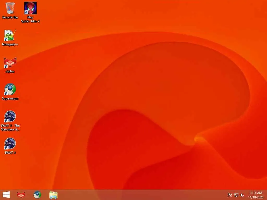Select the Recycle Bin desktop icon
This screenshot has width=267, height=200.
[x=10, y=10]
